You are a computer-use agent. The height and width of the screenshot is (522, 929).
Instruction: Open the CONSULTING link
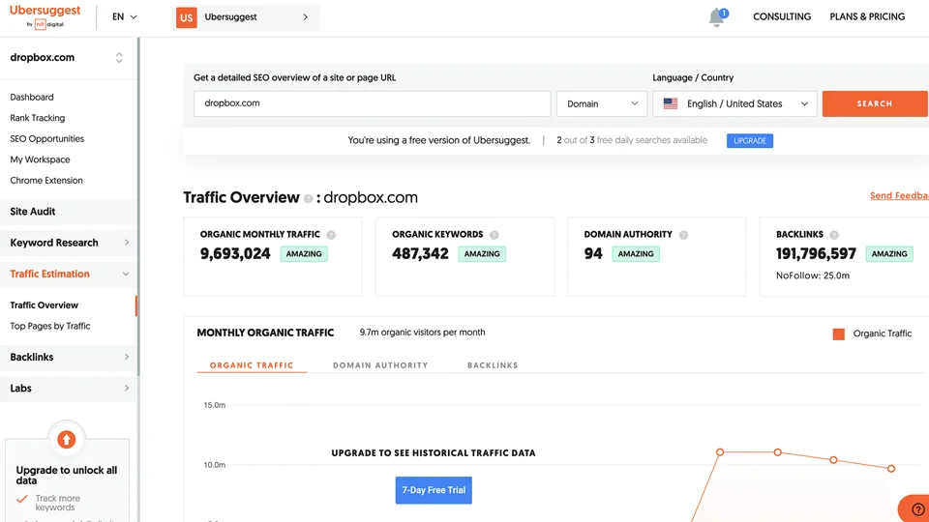tap(782, 16)
